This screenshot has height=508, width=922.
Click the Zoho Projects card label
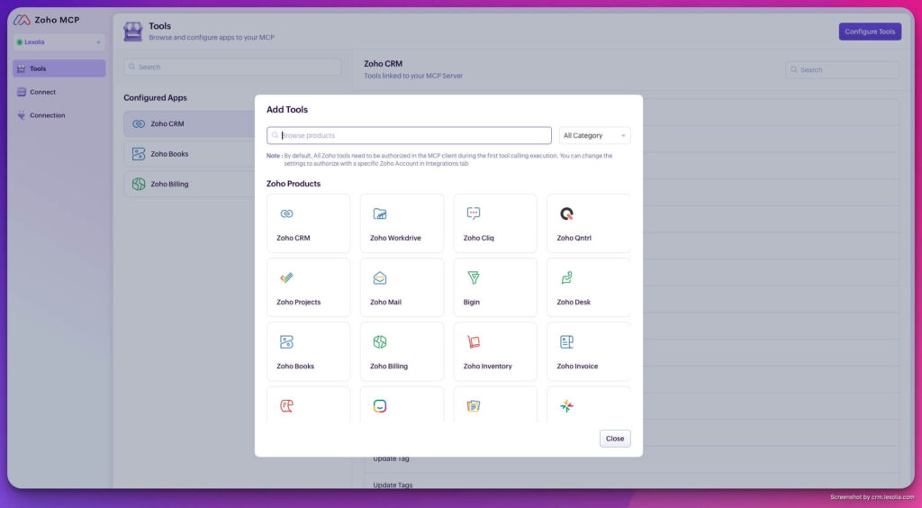(x=299, y=303)
